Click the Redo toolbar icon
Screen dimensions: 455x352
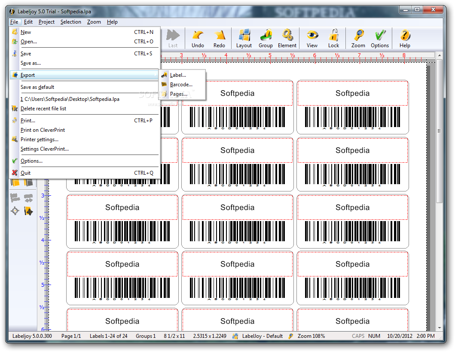tap(219, 38)
